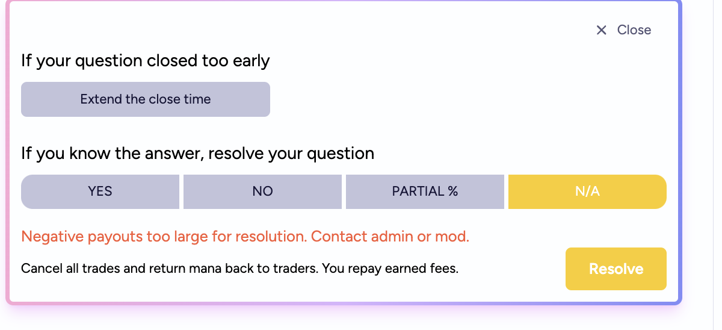722x330 pixels.
Task: Keep N/A selected to cancel trades
Action: [587, 191]
